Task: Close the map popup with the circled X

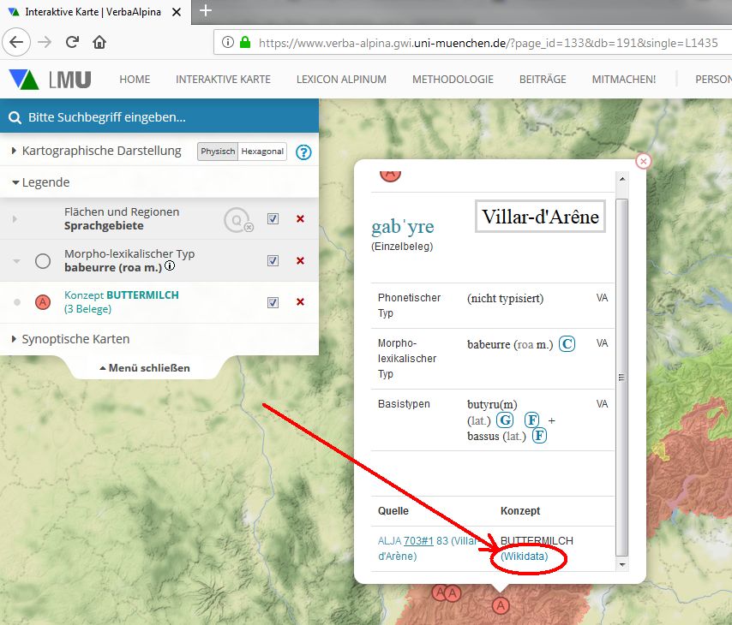Action: tap(644, 161)
